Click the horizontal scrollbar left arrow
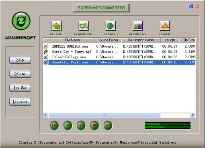Viewport: 205px width, 148px height. coord(45,115)
